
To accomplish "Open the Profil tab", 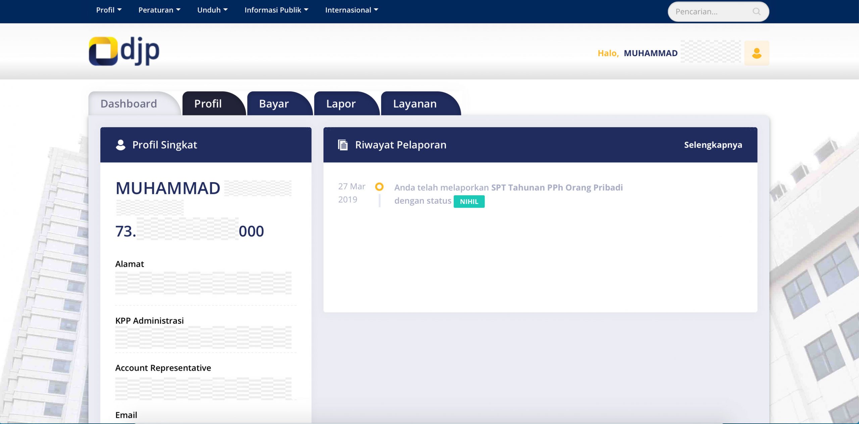I will pyautogui.click(x=208, y=104).
